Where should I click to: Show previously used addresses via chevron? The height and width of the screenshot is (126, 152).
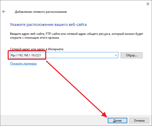click(116, 55)
